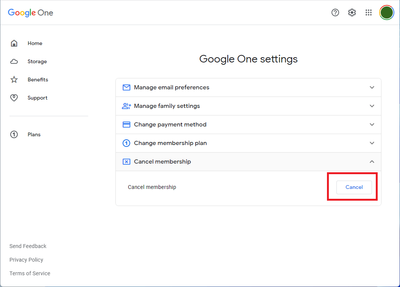Select the payment method card icon
The image size is (400, 287).
[x=126, y=124]
